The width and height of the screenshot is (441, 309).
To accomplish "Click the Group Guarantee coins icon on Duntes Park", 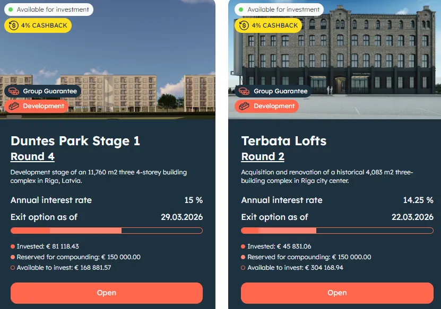I will (14, 91).
